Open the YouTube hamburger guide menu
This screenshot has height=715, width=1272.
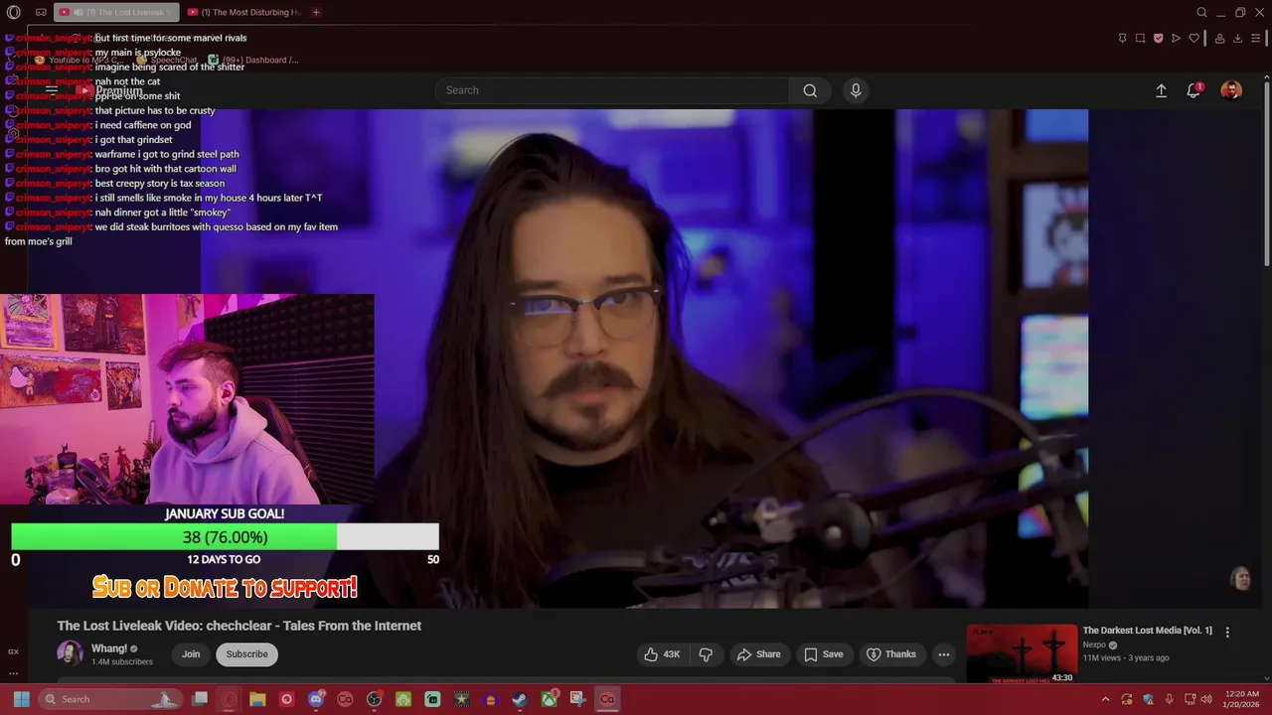click(x=52, y=90)
